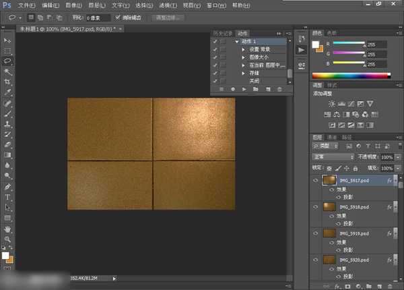Select the Crop tool in toolbox
404x290 pixels.
(8, 82)
